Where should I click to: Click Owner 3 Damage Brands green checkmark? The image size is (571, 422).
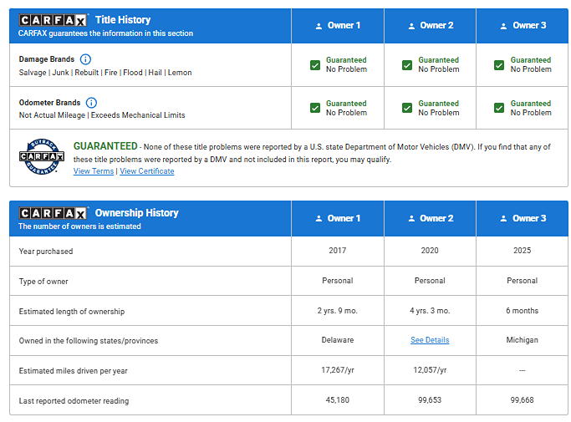pos(499,65)
